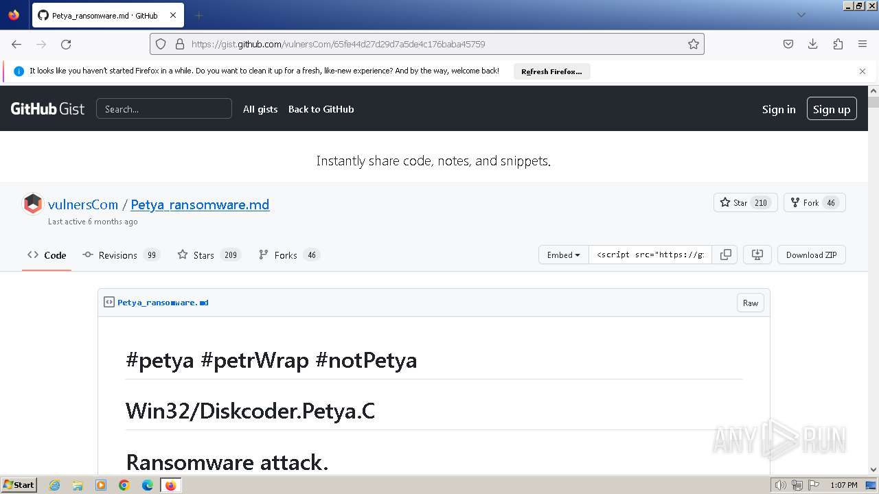879x494 pixels.
Task: Switch to the Forks tab
Action: coord(289,255)
